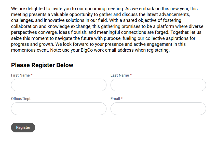Click the word "BigCo" in the note

[87, 50]
